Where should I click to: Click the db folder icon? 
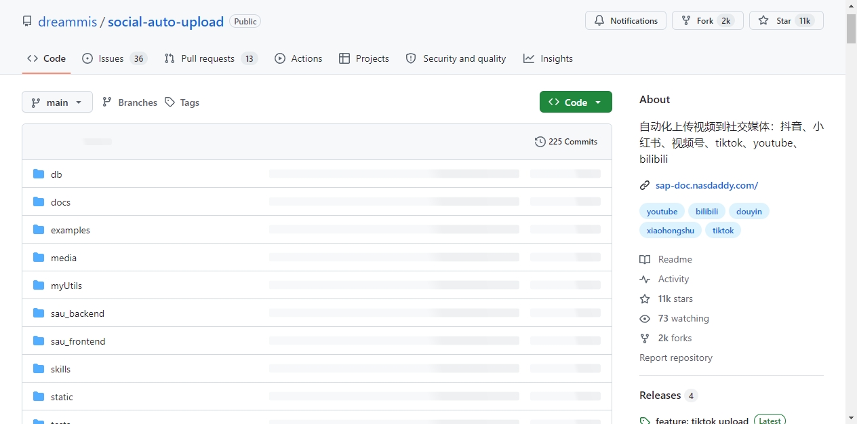pyautogui.click(x=39, y=174)
